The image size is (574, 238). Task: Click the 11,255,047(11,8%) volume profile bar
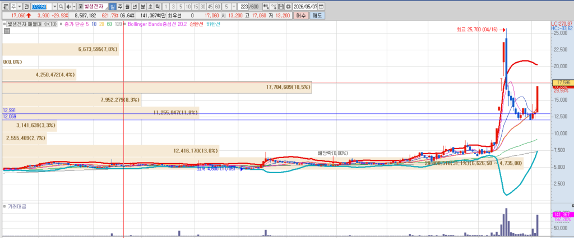[101, 112]
